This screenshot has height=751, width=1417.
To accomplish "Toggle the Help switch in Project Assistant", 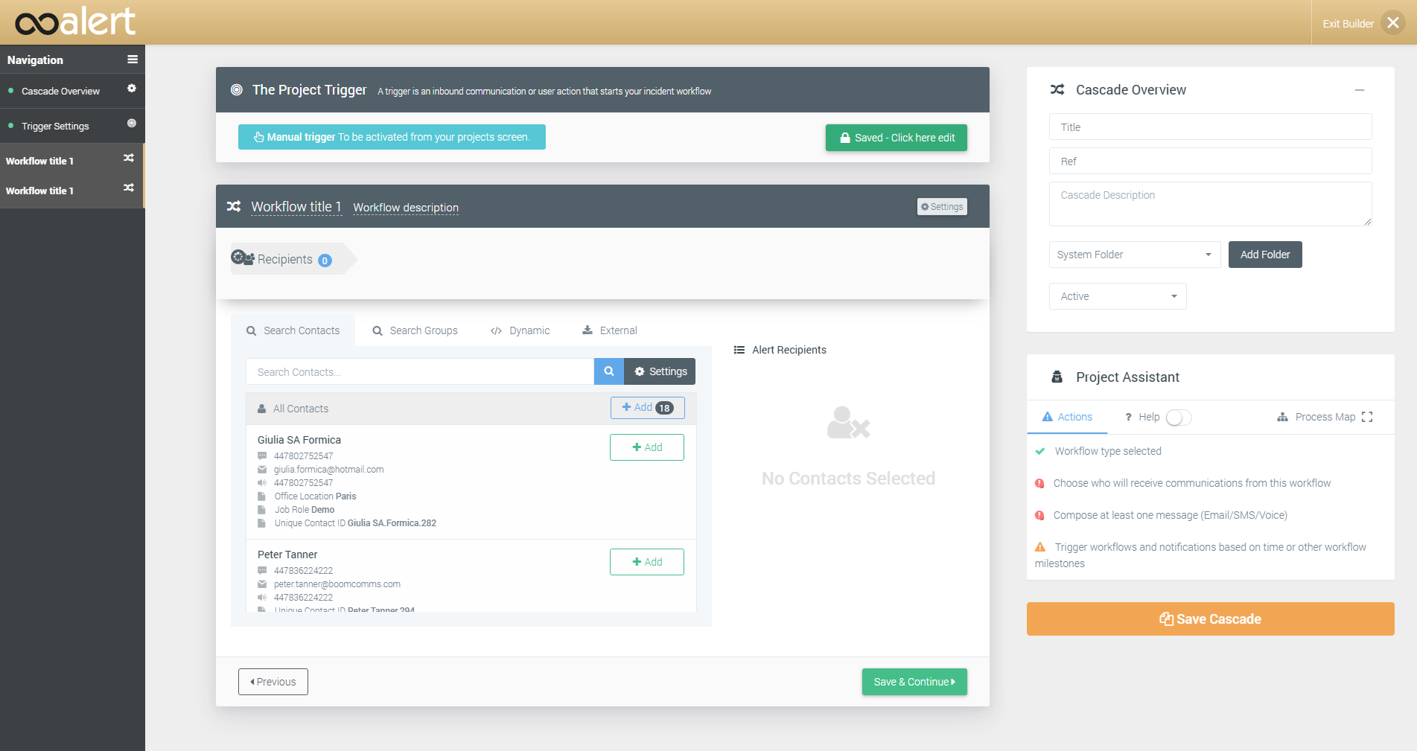I will coord(1178,418).
